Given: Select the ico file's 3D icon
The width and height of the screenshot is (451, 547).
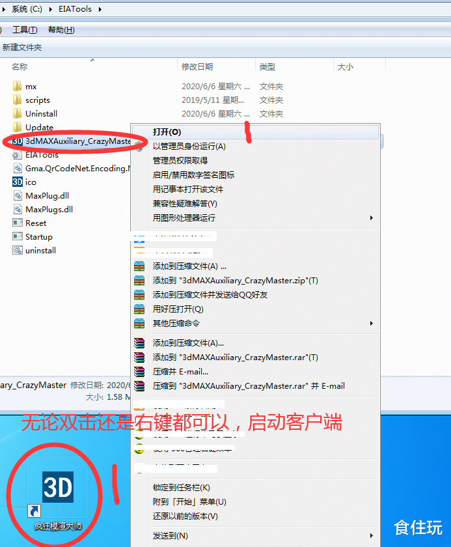Looking at the screenshot, I should coord(18,182).
